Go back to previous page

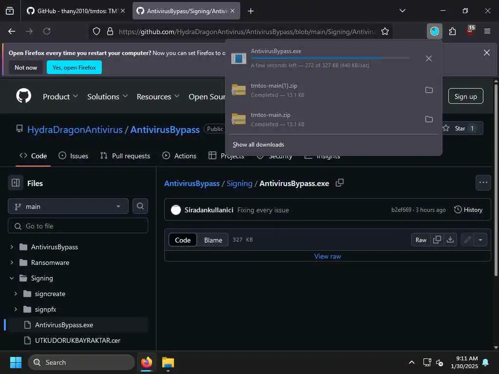[12, 31]
